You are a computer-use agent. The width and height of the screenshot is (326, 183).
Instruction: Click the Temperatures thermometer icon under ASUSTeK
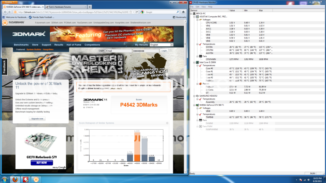point(200,44)
